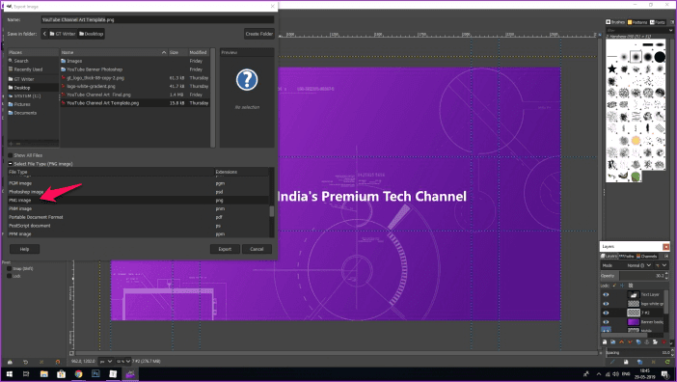Adjust the layer Opacity slider

(642, 275)
